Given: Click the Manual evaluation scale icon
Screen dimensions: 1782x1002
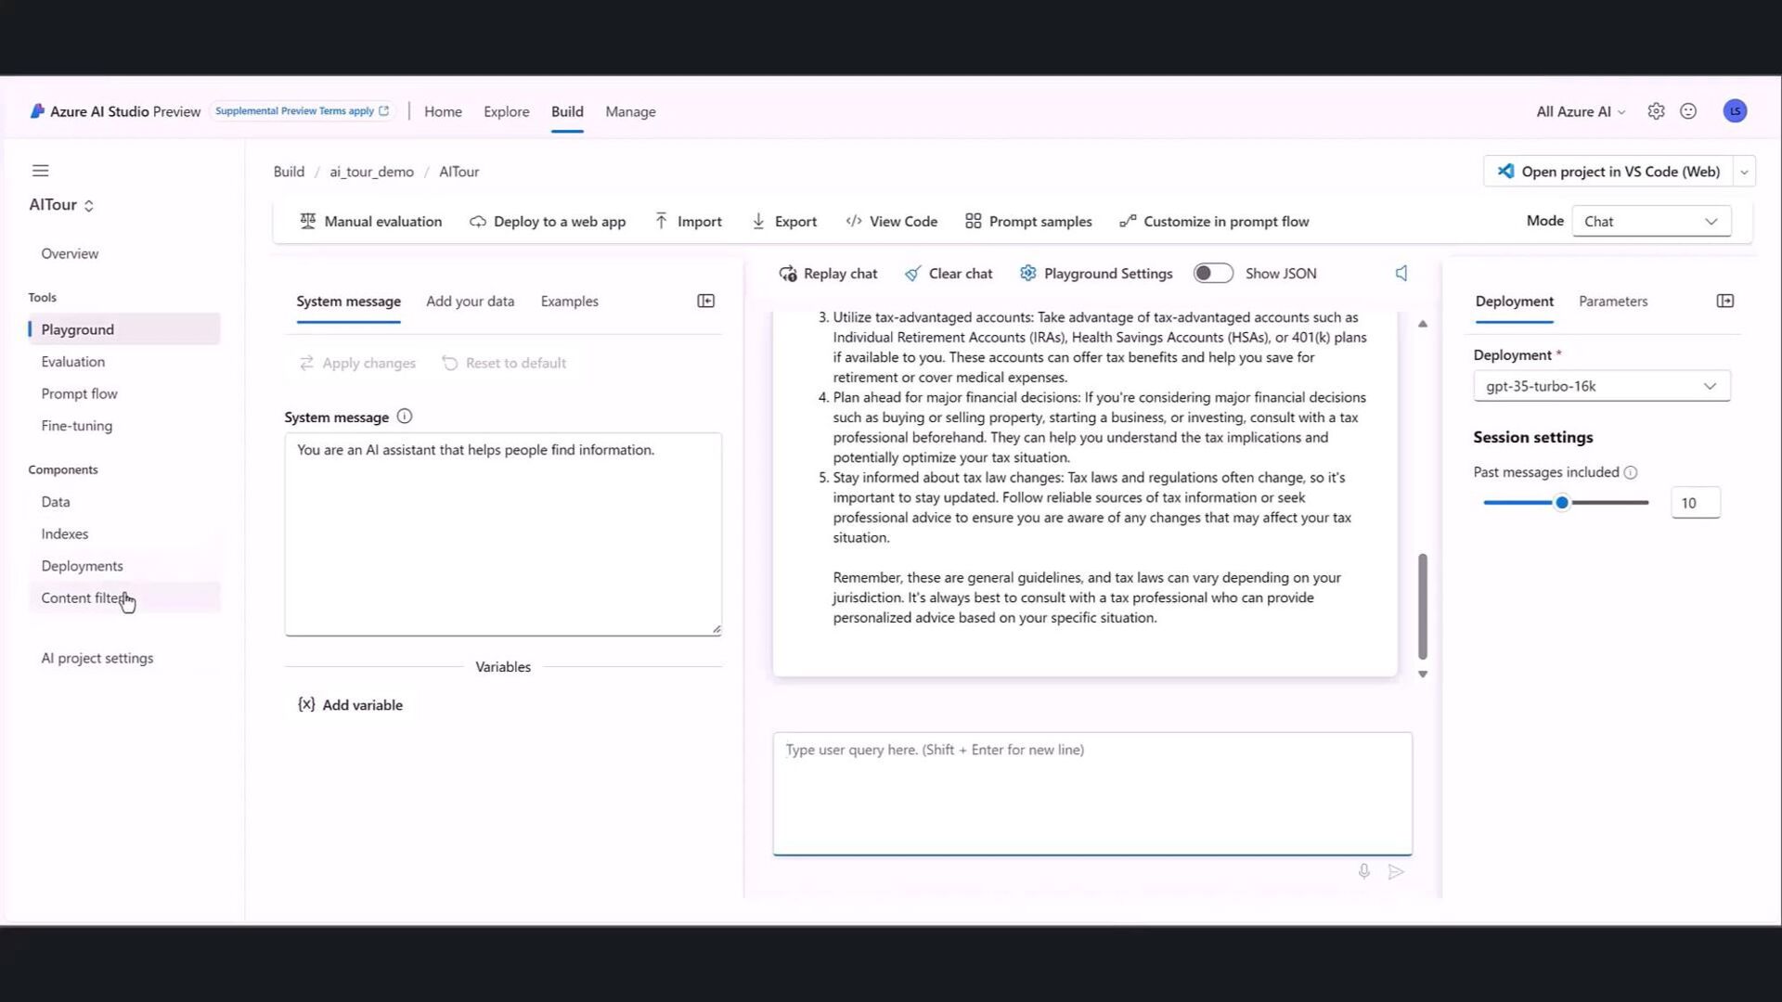Looking at the screenshot, I should pos(307,221).
